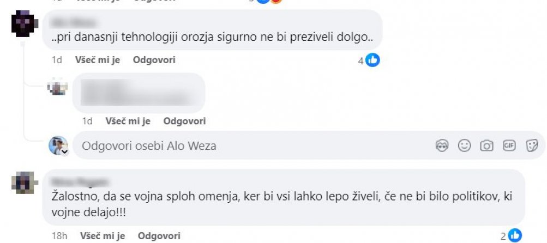
Task: Switch commenting identity via avatar dropdown arrow
Action: (64, 152)
